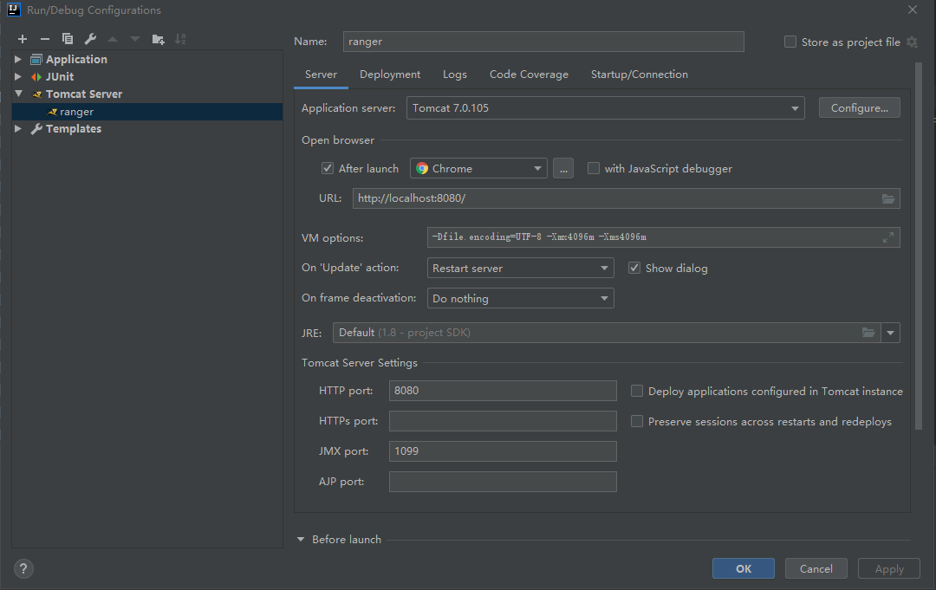936x590 pixels.
Task: Click the Cancel button
Action: pos(816,568)
